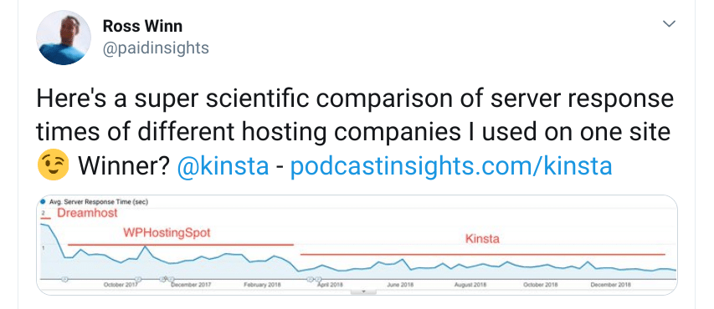
Task: Click the annotation marker left of April 2018
Action: [311, 279]
